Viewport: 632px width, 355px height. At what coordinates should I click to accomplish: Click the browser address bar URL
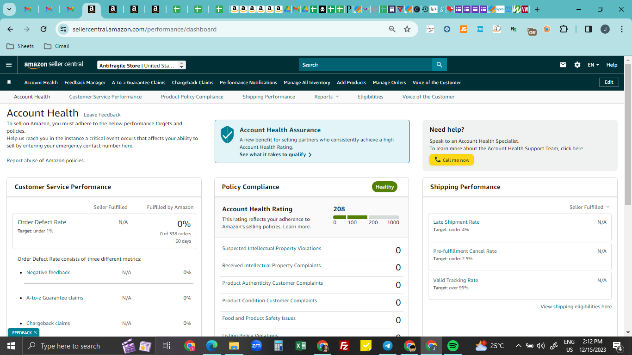click(144, 29)
